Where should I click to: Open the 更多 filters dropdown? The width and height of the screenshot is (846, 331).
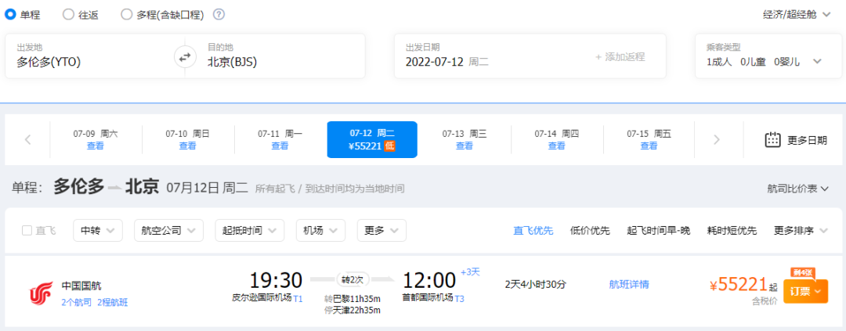point(381,231)
